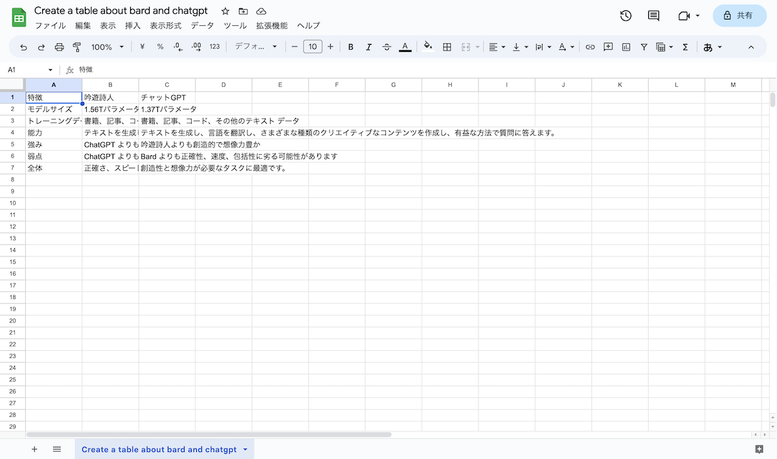
Task: Decrease font size with minus button
Action: tap(295, 47)
